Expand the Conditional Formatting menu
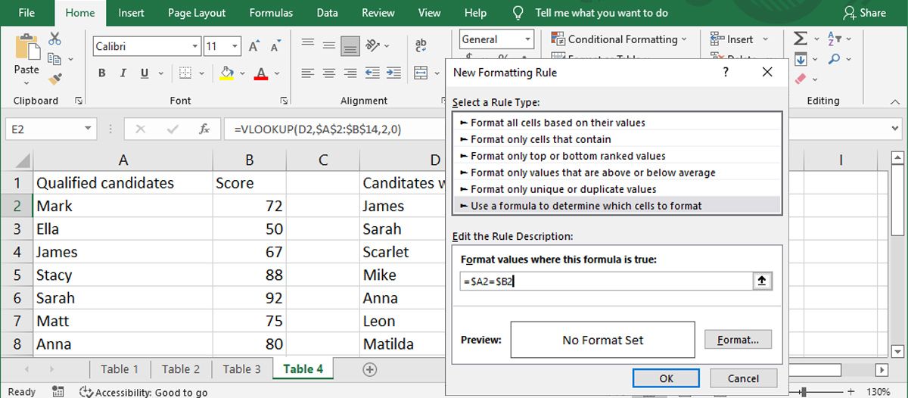 tap(620, 39)
